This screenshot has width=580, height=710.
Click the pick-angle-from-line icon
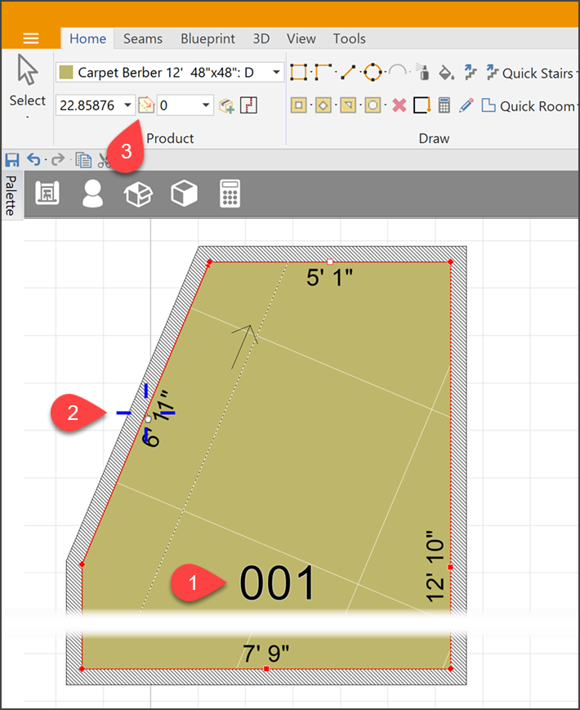[146, 105]
